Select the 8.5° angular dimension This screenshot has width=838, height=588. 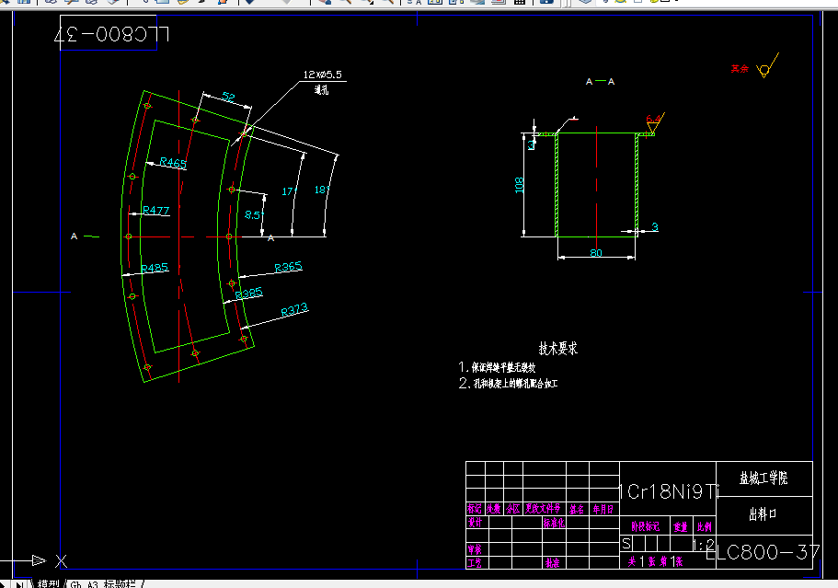tap(254, 215)
